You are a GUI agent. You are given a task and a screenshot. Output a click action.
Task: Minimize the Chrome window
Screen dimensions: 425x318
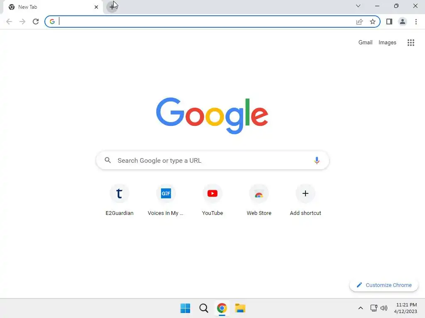coord(377,6)
